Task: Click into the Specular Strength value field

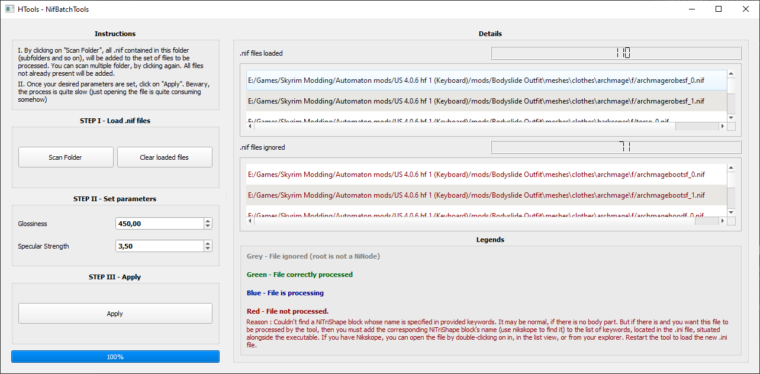Action: pos(159,246)
